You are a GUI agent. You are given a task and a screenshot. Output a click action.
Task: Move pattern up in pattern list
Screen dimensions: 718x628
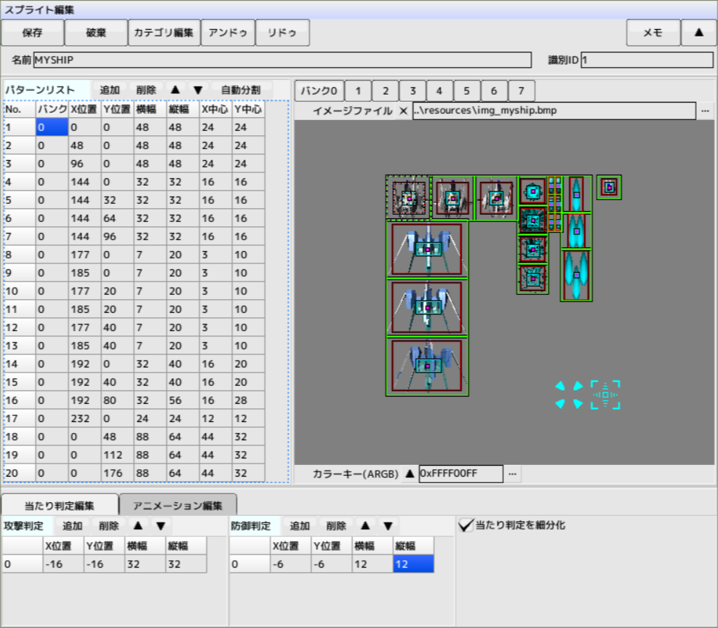tap(175, 90)
